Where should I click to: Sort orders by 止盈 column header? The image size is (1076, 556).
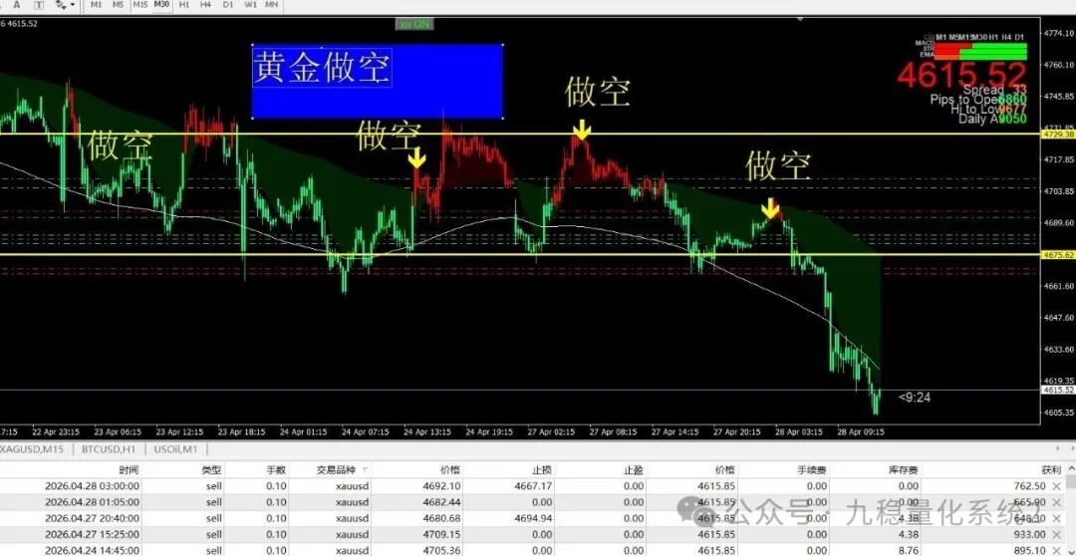coord(634,470)
